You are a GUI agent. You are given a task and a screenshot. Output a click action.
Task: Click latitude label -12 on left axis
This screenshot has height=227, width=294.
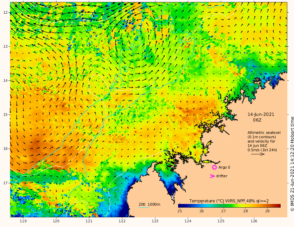coord(5,12)
